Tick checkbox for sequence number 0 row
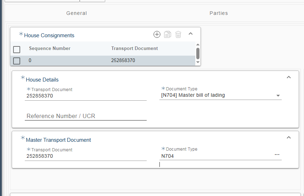304x196 pixels. [x=17, y=61]
